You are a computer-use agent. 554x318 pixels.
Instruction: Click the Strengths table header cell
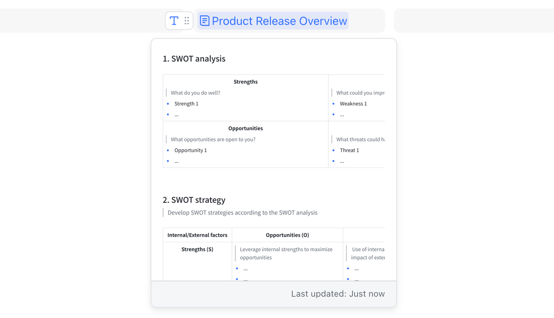tap(245, 82)
